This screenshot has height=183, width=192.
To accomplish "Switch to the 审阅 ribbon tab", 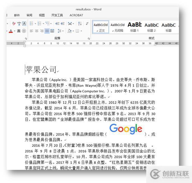I will point(29,15).
